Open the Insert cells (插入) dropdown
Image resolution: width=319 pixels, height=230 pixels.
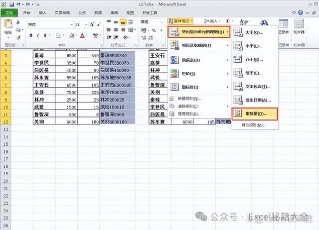tap(212, 21)
